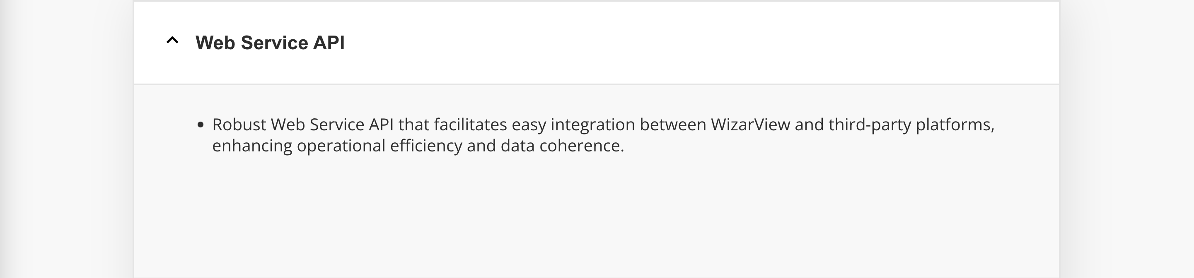Click 'third-party platforms' in the bullet text
Image resolution: width=1194 pixels, height=278 pixels.
pos(911,125)
